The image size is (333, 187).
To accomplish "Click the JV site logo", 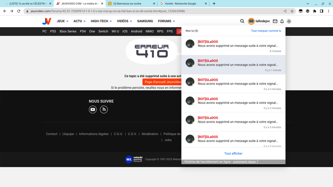I will tap(47, 21).
